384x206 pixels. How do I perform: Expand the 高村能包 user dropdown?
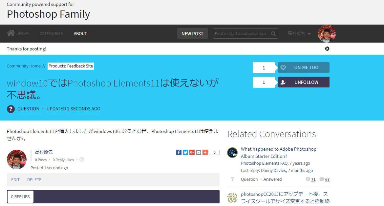click(x=299, y=33)
